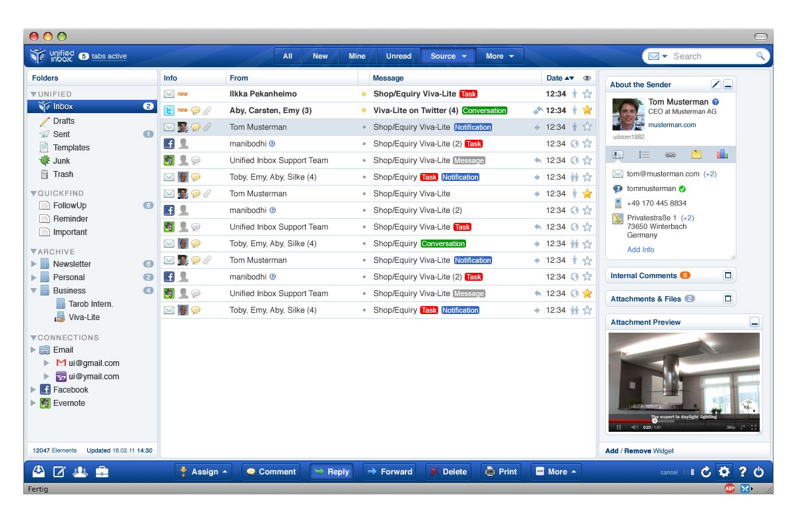The image size is (799, 519).
Task: Switch to the Unread tab
Action: (x=398, y=56)
